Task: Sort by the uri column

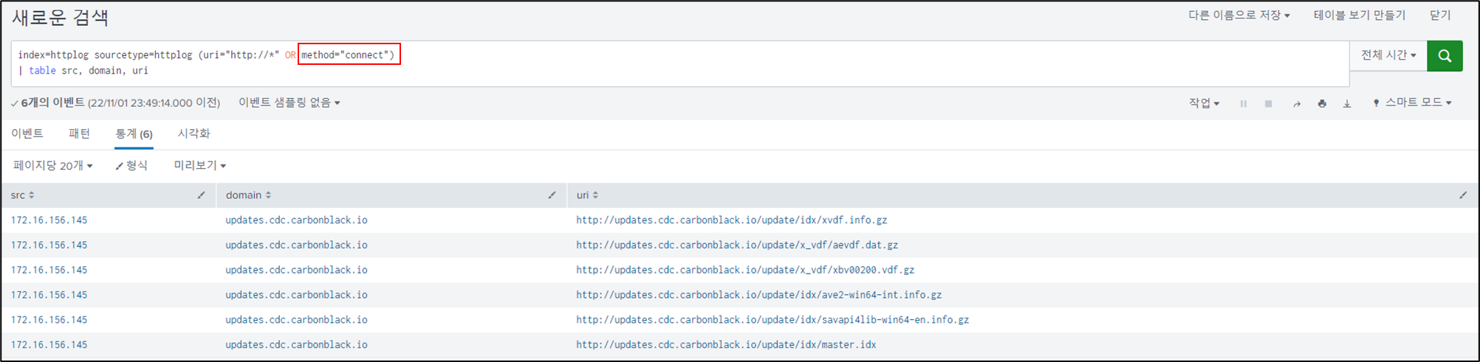Action: point(587,195)
